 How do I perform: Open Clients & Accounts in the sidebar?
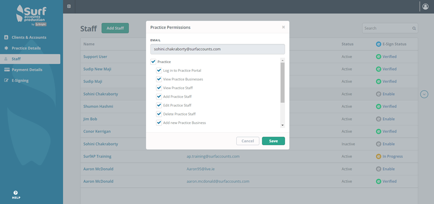[x=29, y=37]
